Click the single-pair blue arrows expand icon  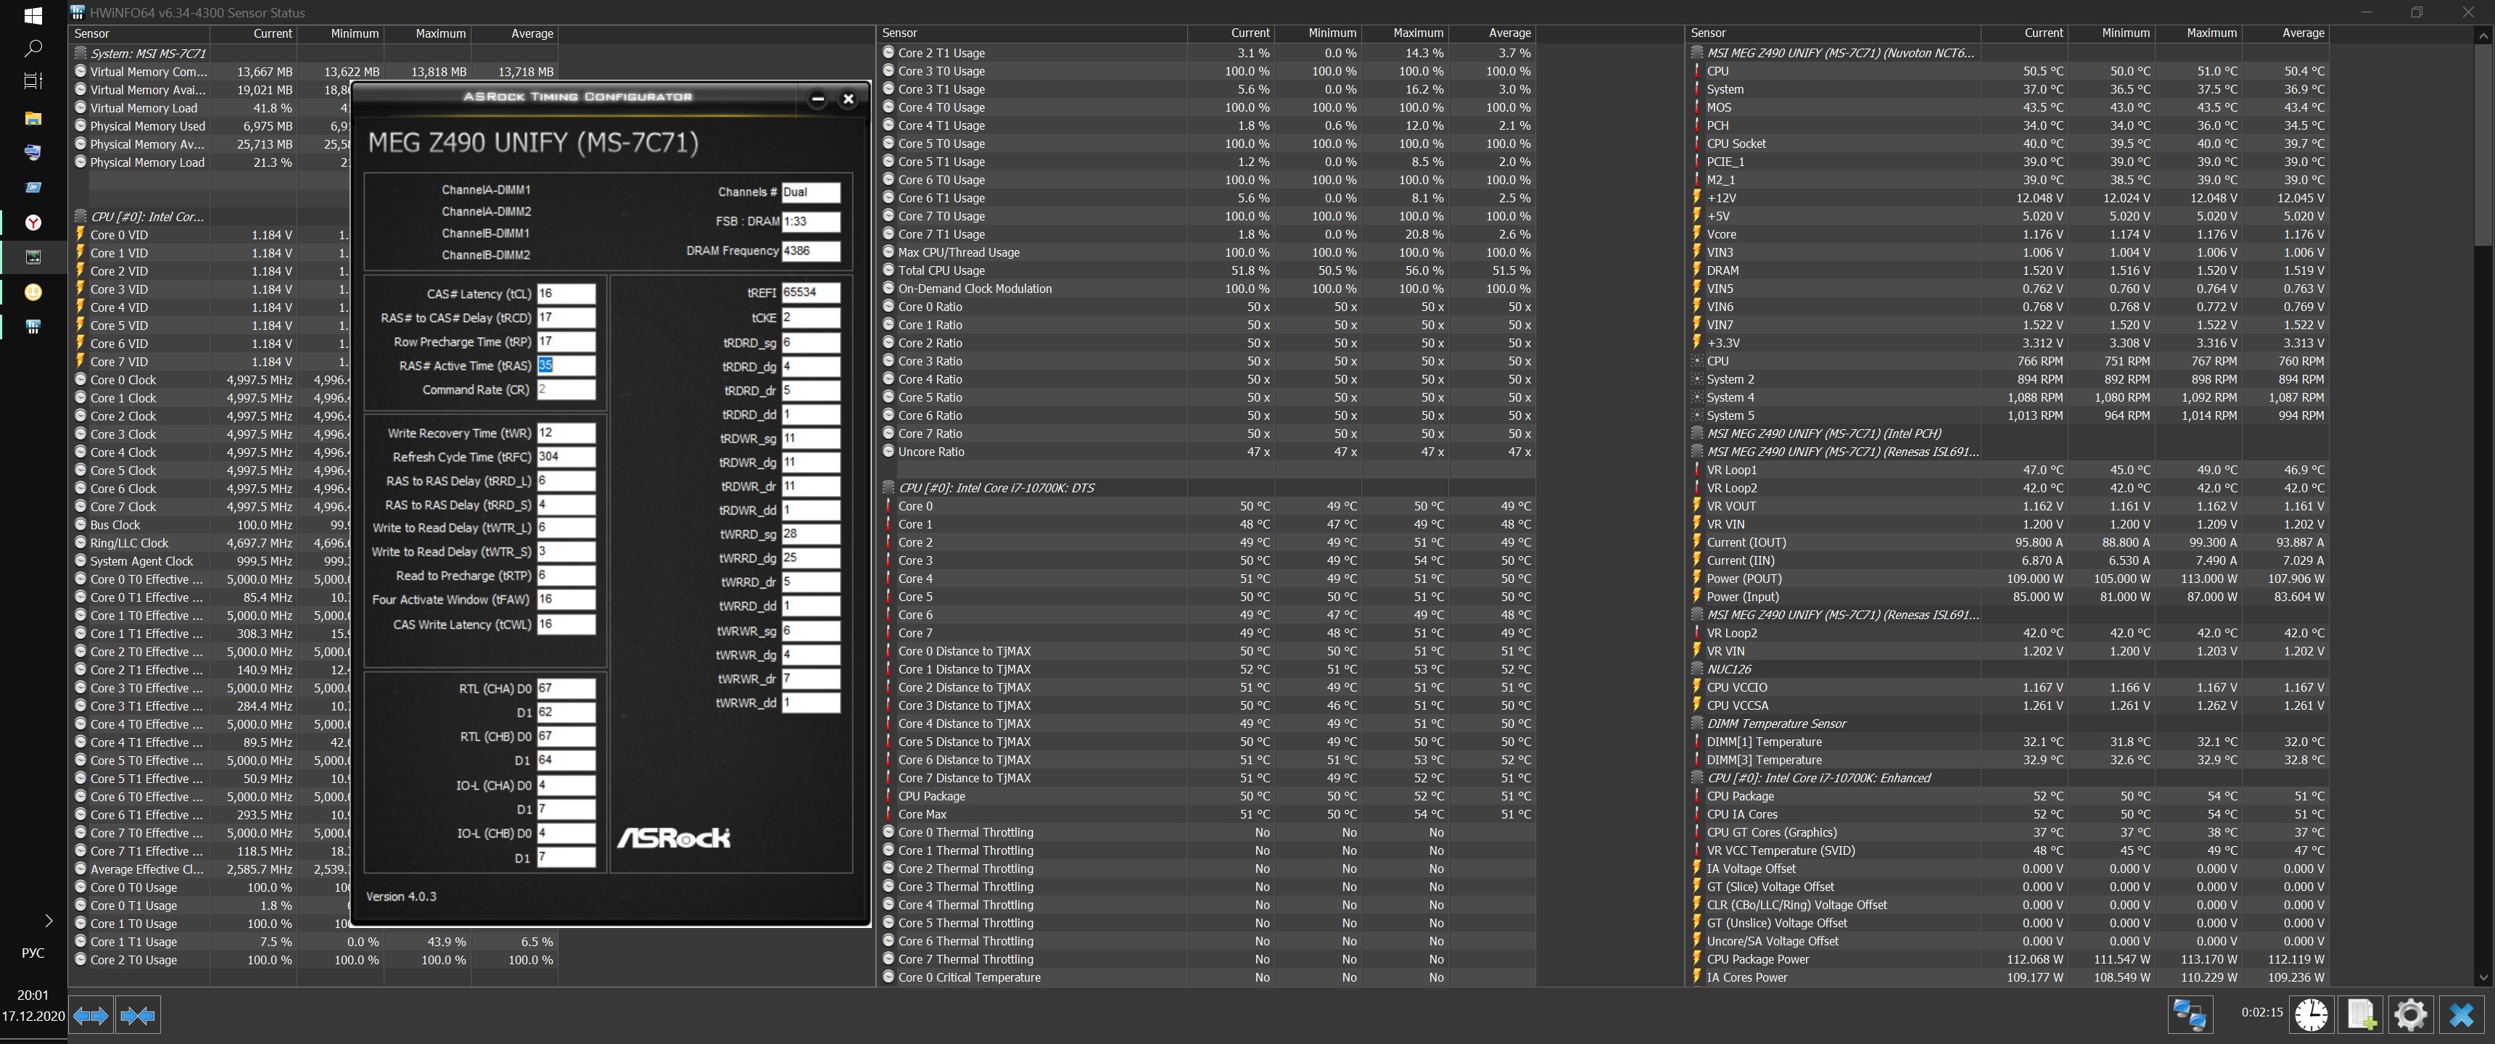point(91,1015)
